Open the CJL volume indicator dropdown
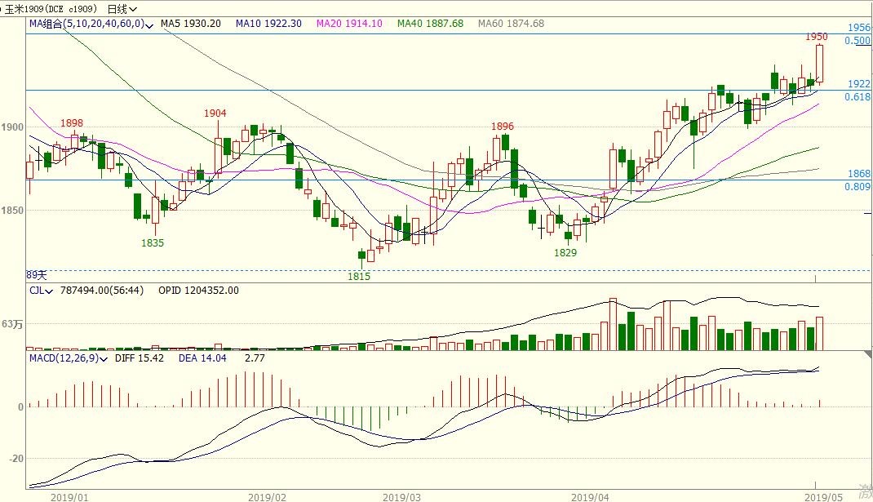873x502 pixels. (x=49, y=291)
